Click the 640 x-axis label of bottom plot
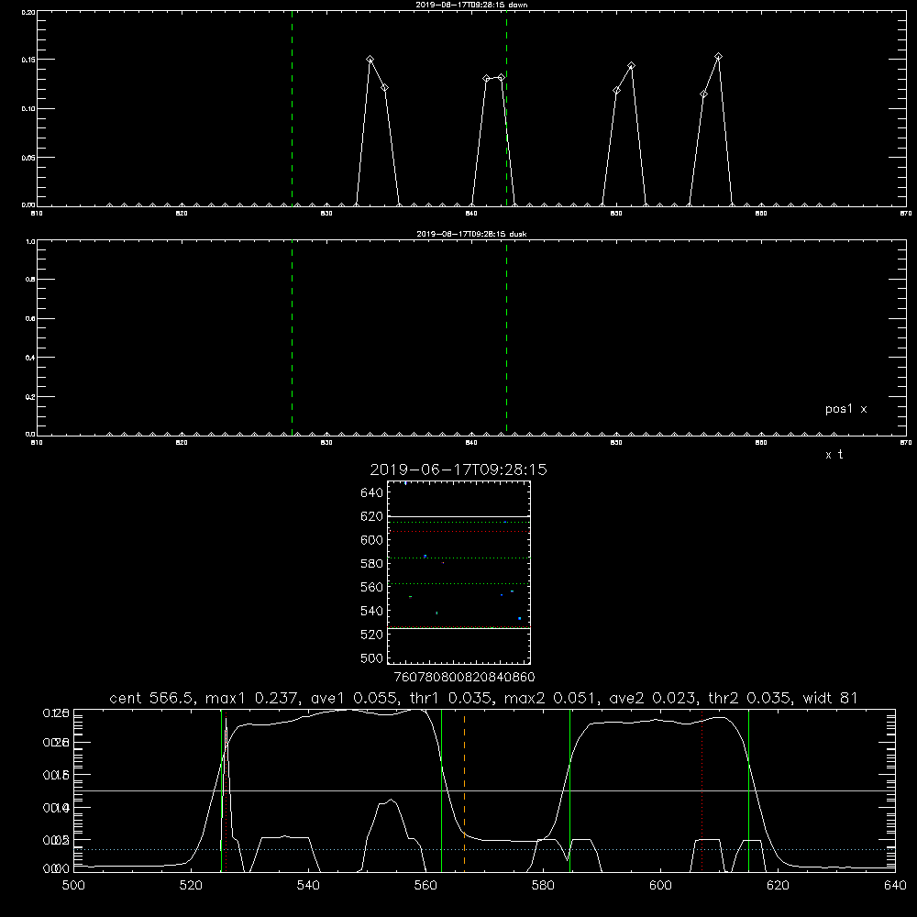This screenshot has height=917, width=917. (895, 886)
